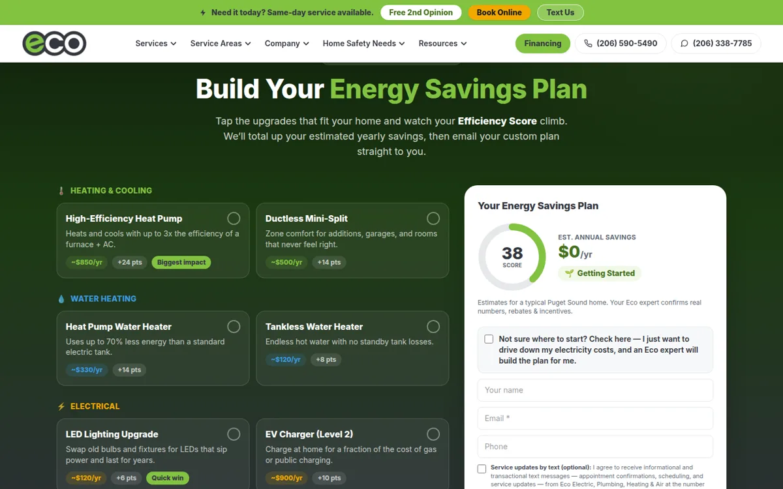Click the +8 pts tag
783x489 pixels.
tap(326, 359)
